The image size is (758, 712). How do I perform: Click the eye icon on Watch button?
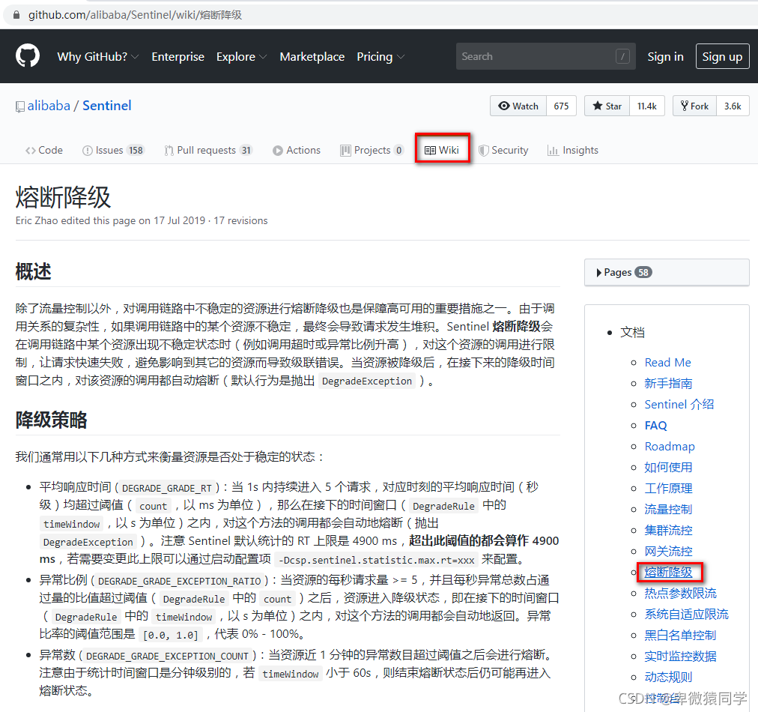point(504,106)
